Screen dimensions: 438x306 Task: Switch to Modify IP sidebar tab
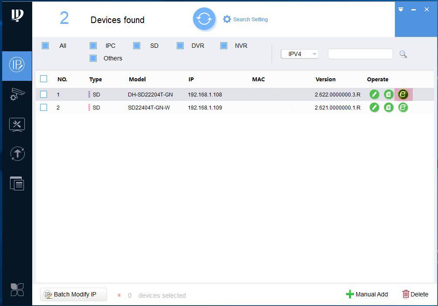[x=17, y=65]
